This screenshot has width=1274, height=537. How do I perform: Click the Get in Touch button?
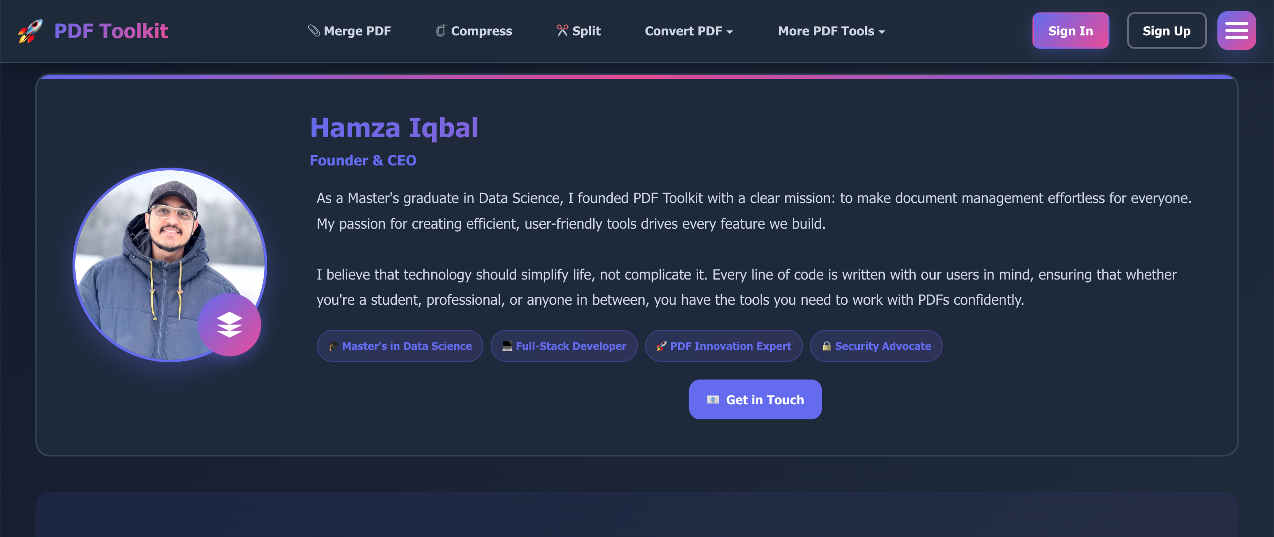click(755, 399)
